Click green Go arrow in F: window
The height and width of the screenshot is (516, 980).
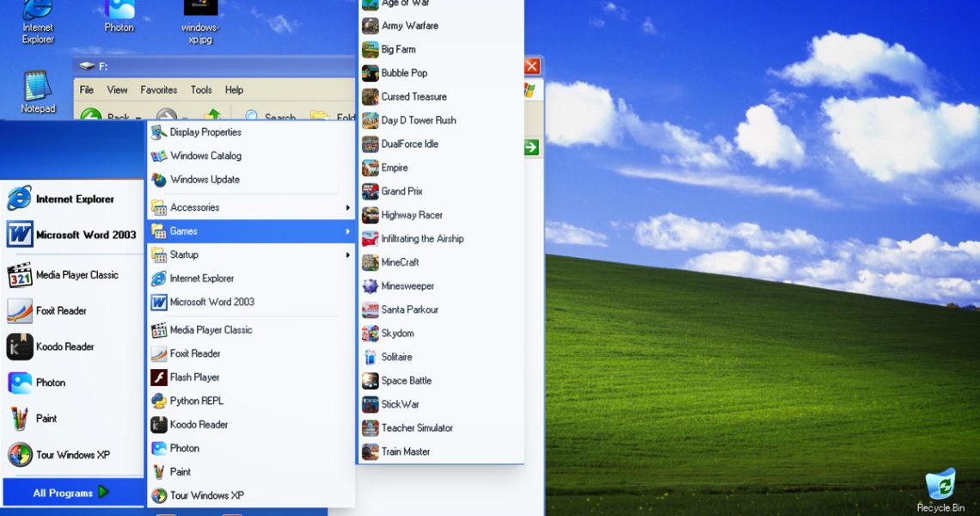[x=531, y=147]
